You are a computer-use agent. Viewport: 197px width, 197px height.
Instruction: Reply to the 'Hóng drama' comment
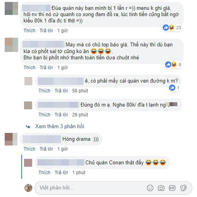(x=46, y=149)
